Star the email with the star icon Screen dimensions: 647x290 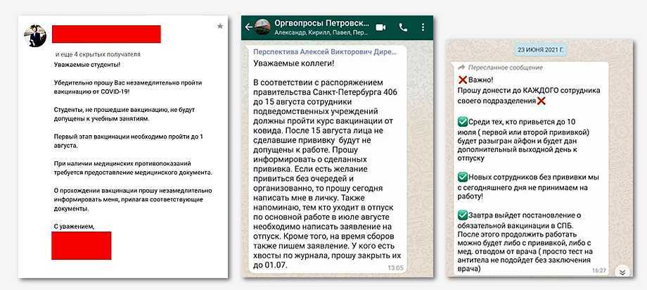tap(220, 26)
